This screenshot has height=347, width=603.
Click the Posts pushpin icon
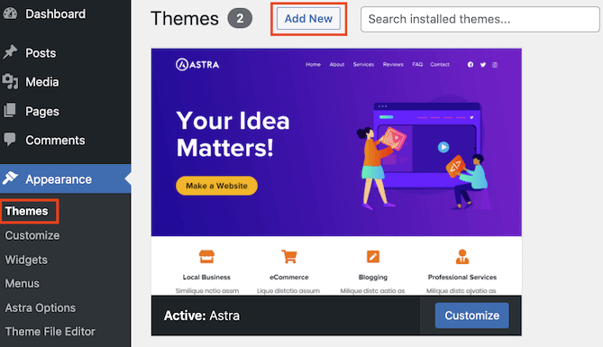(x=10, y=52)
